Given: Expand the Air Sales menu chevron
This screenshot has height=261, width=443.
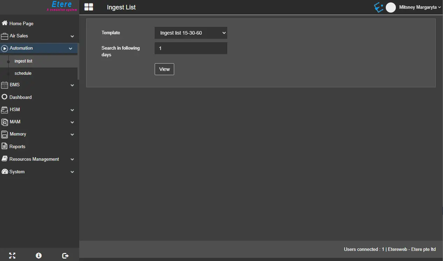Looking at the screenshot, I should 72,36.
